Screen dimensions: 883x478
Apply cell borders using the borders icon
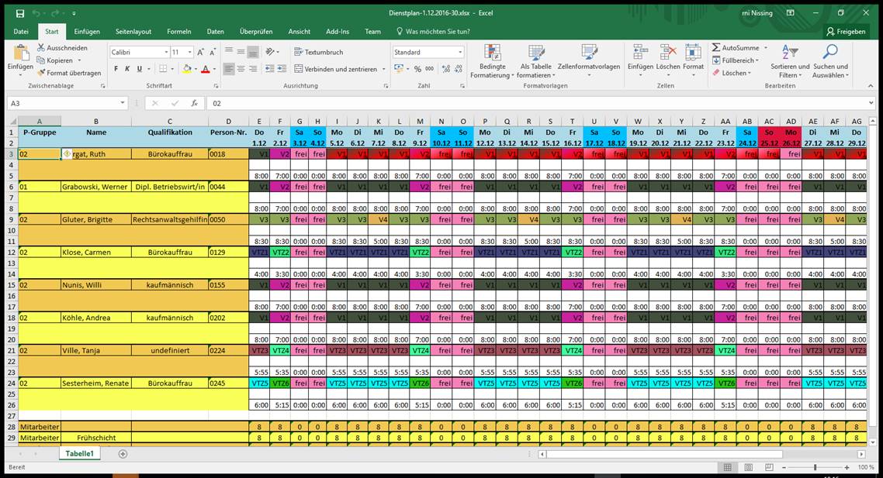coord(163,69)
